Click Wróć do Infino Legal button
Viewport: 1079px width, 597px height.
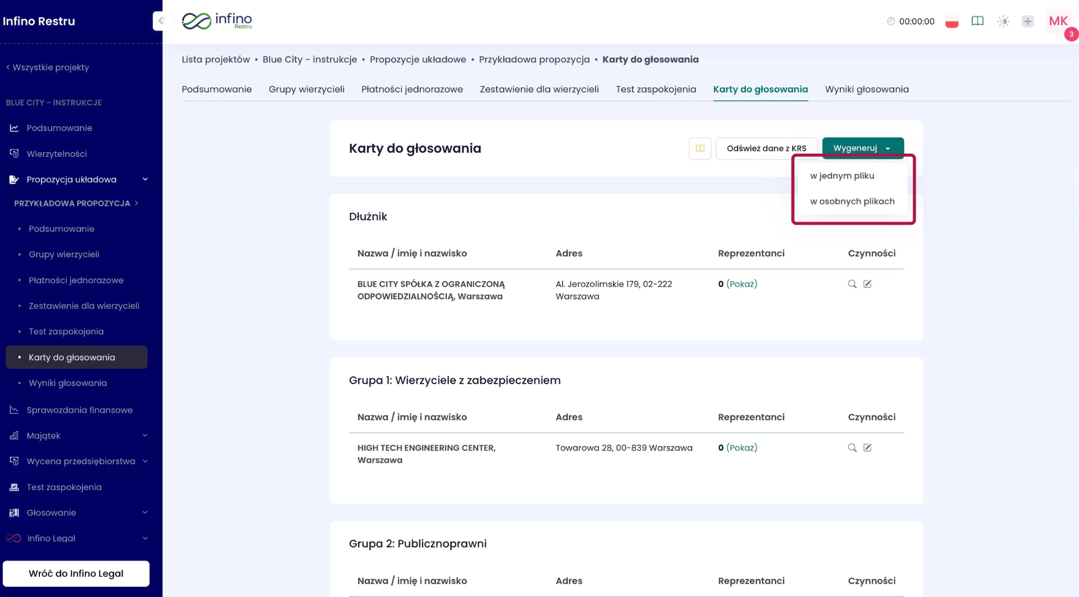76,573
